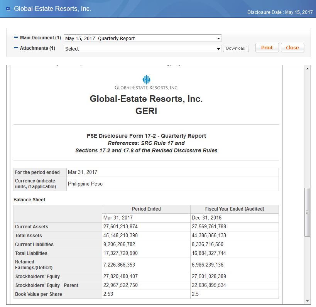
Task: Click Current Assets value 27,601,213,874
Action: pos(120,227)
